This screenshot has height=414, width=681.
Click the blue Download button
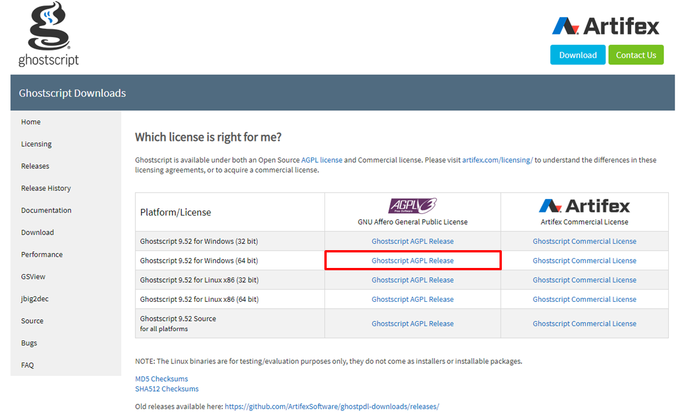tap(578, 55)
